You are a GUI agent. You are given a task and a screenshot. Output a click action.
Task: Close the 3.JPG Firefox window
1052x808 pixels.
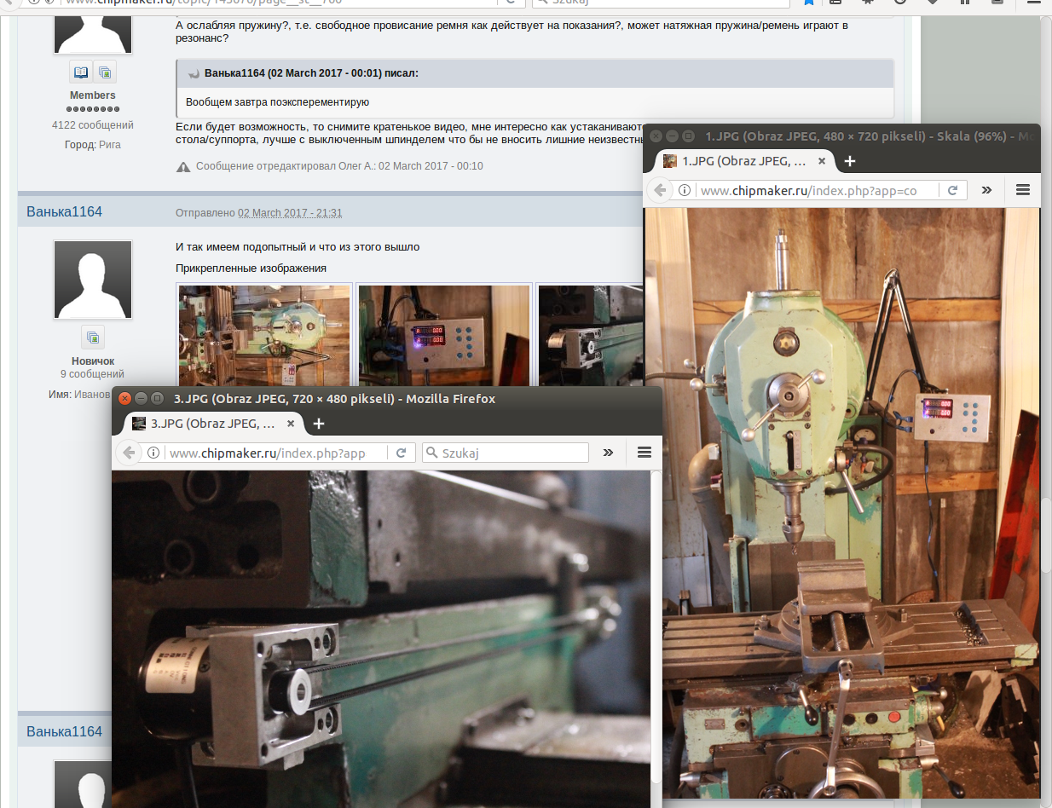click(124, 398)
